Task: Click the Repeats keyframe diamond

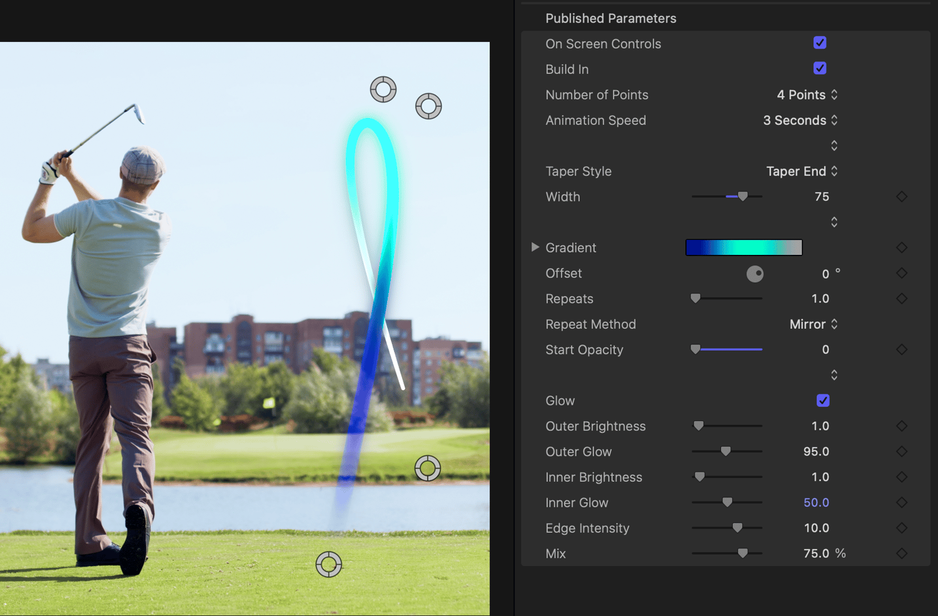Action: 902,299
